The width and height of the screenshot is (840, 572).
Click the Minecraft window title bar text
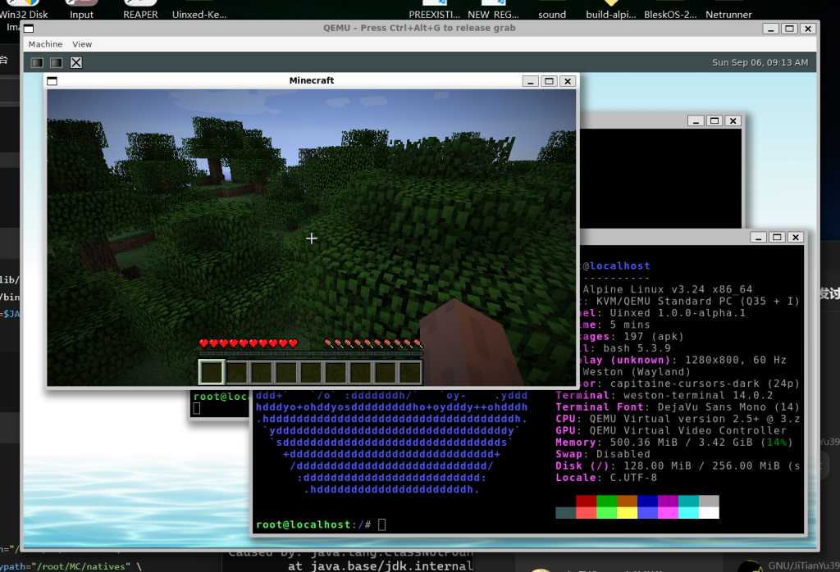click(311, 80)
